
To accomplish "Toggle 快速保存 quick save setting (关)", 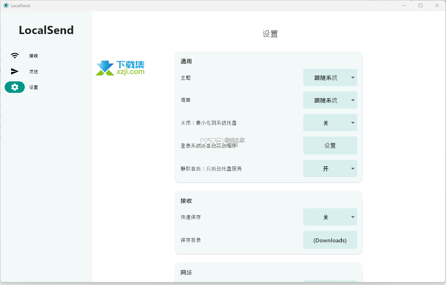I will point(330,217).
